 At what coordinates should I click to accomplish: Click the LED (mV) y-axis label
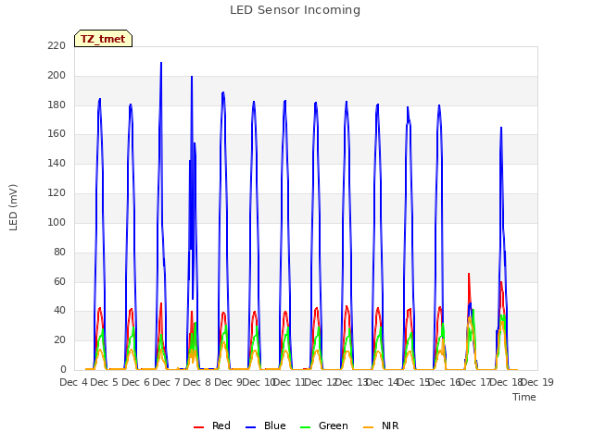point(13,207)
